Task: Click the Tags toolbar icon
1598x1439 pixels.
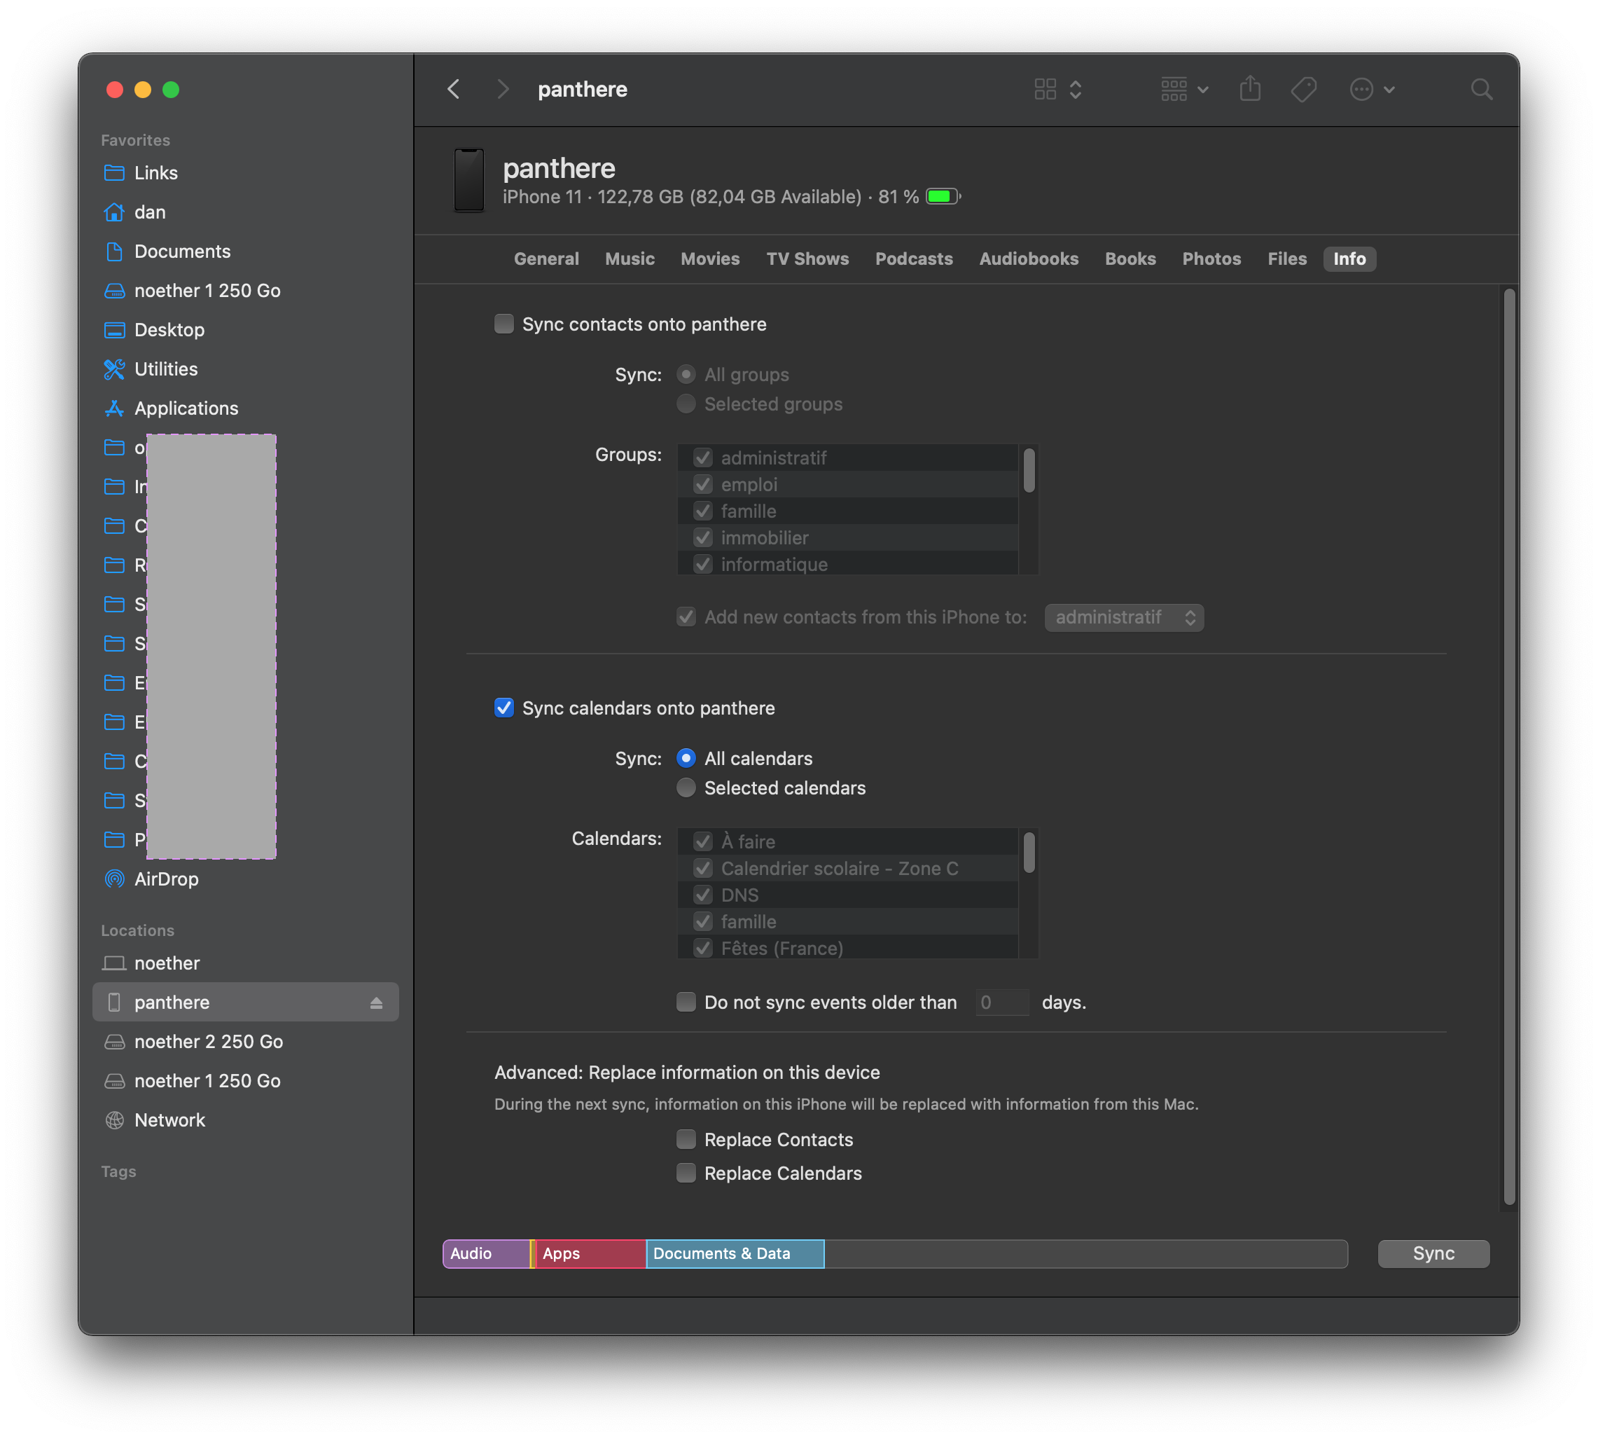Action: (1303, 90)
